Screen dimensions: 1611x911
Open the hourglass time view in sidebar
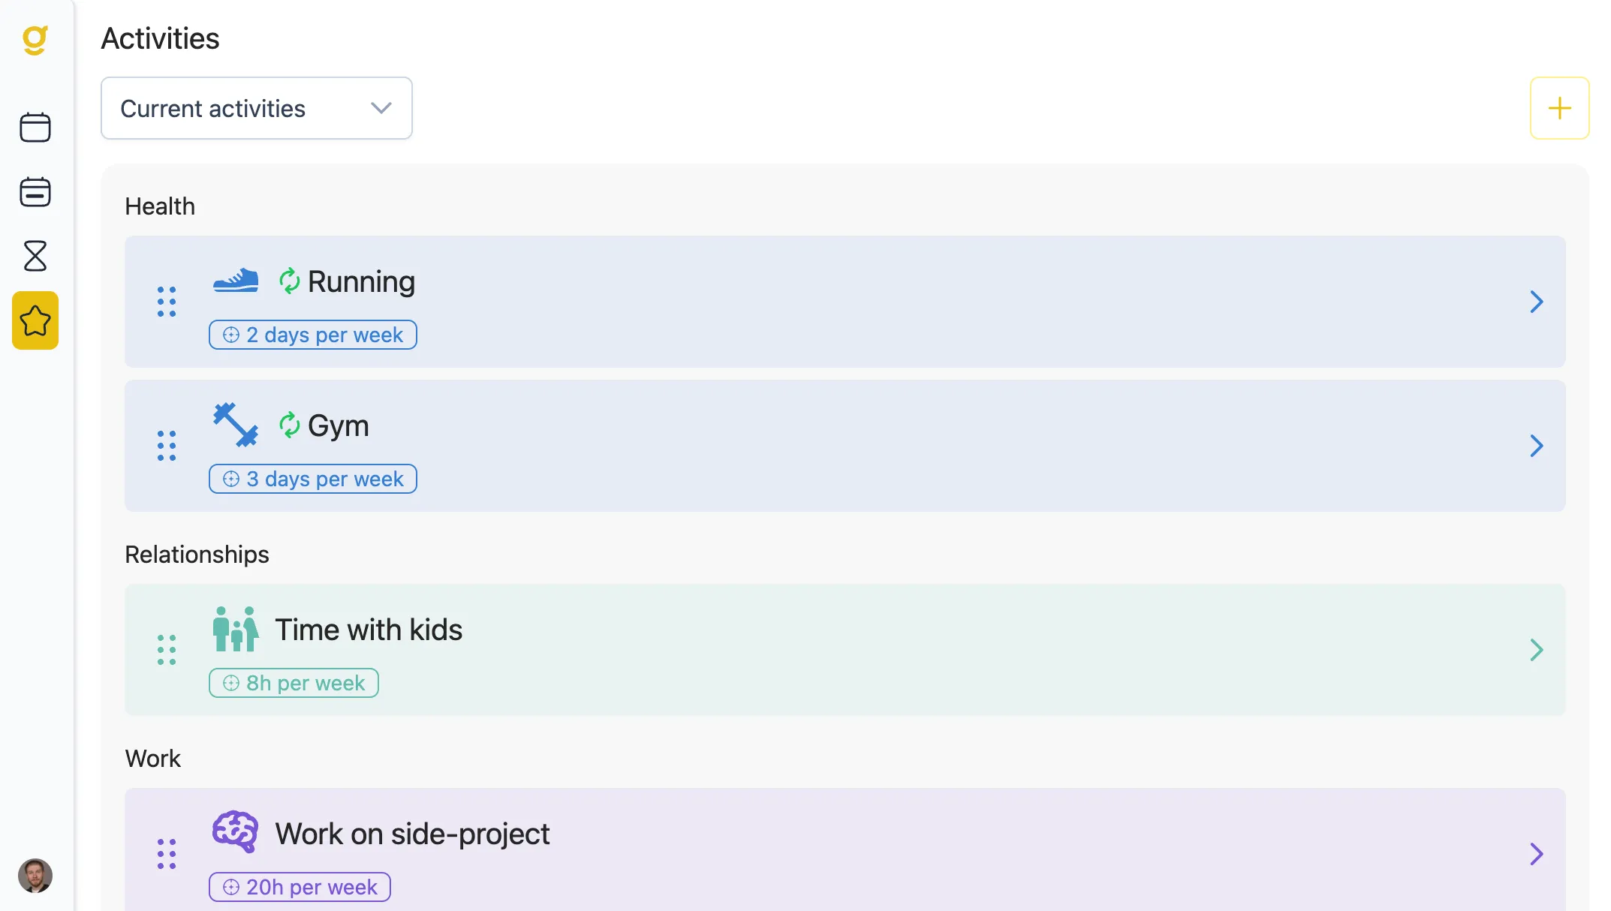pyautogui.click(x=35, y=257)
